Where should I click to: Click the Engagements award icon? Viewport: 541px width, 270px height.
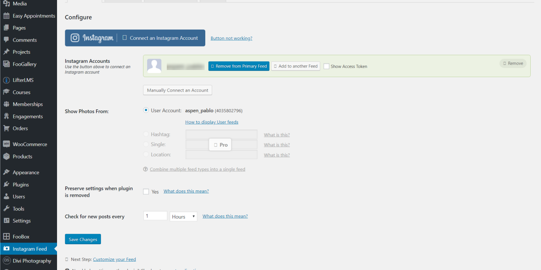[x=6, y=116]
